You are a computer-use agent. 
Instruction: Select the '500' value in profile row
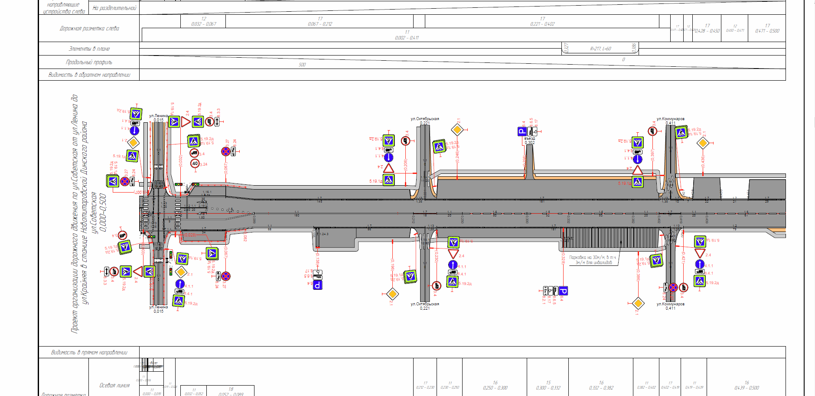click(302, 65)
